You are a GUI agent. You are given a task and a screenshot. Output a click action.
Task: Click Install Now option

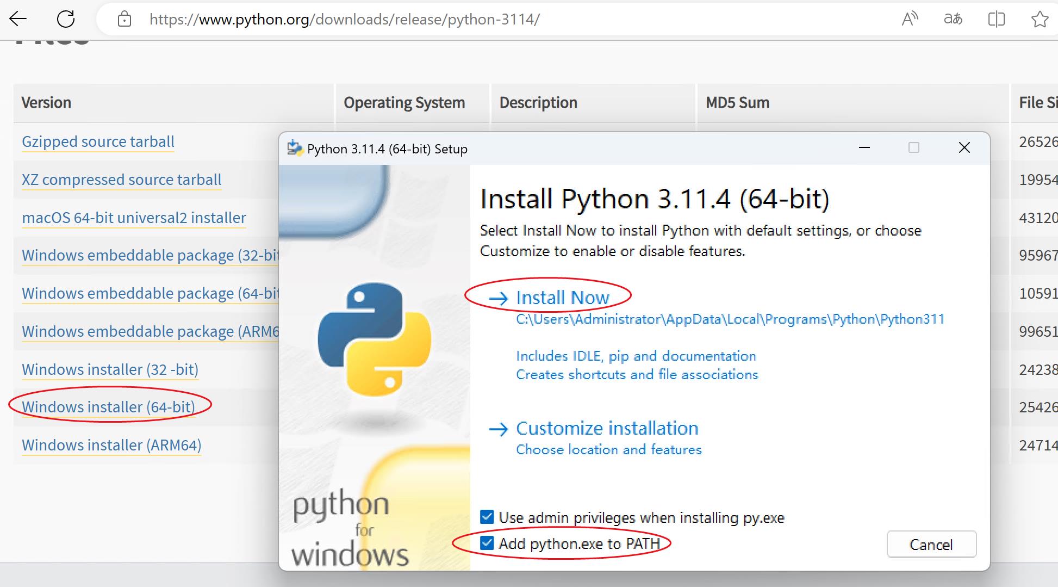click(x=562, y=298)
